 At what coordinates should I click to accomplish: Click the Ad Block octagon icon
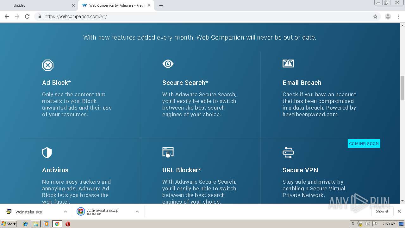pos(48,65)
